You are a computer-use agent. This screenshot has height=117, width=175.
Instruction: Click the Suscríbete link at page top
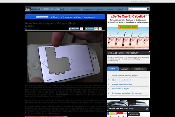pyautogui.click(x=134, y=1)
